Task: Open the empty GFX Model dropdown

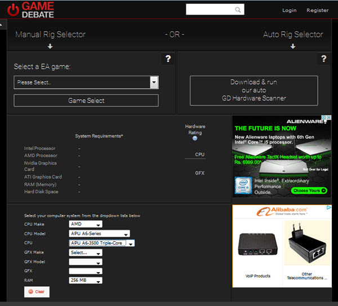Action: [x=86, y=262]
